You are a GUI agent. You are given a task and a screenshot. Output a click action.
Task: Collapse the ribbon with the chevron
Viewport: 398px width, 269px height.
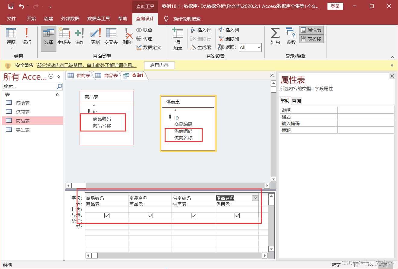(x=392, y=57)
